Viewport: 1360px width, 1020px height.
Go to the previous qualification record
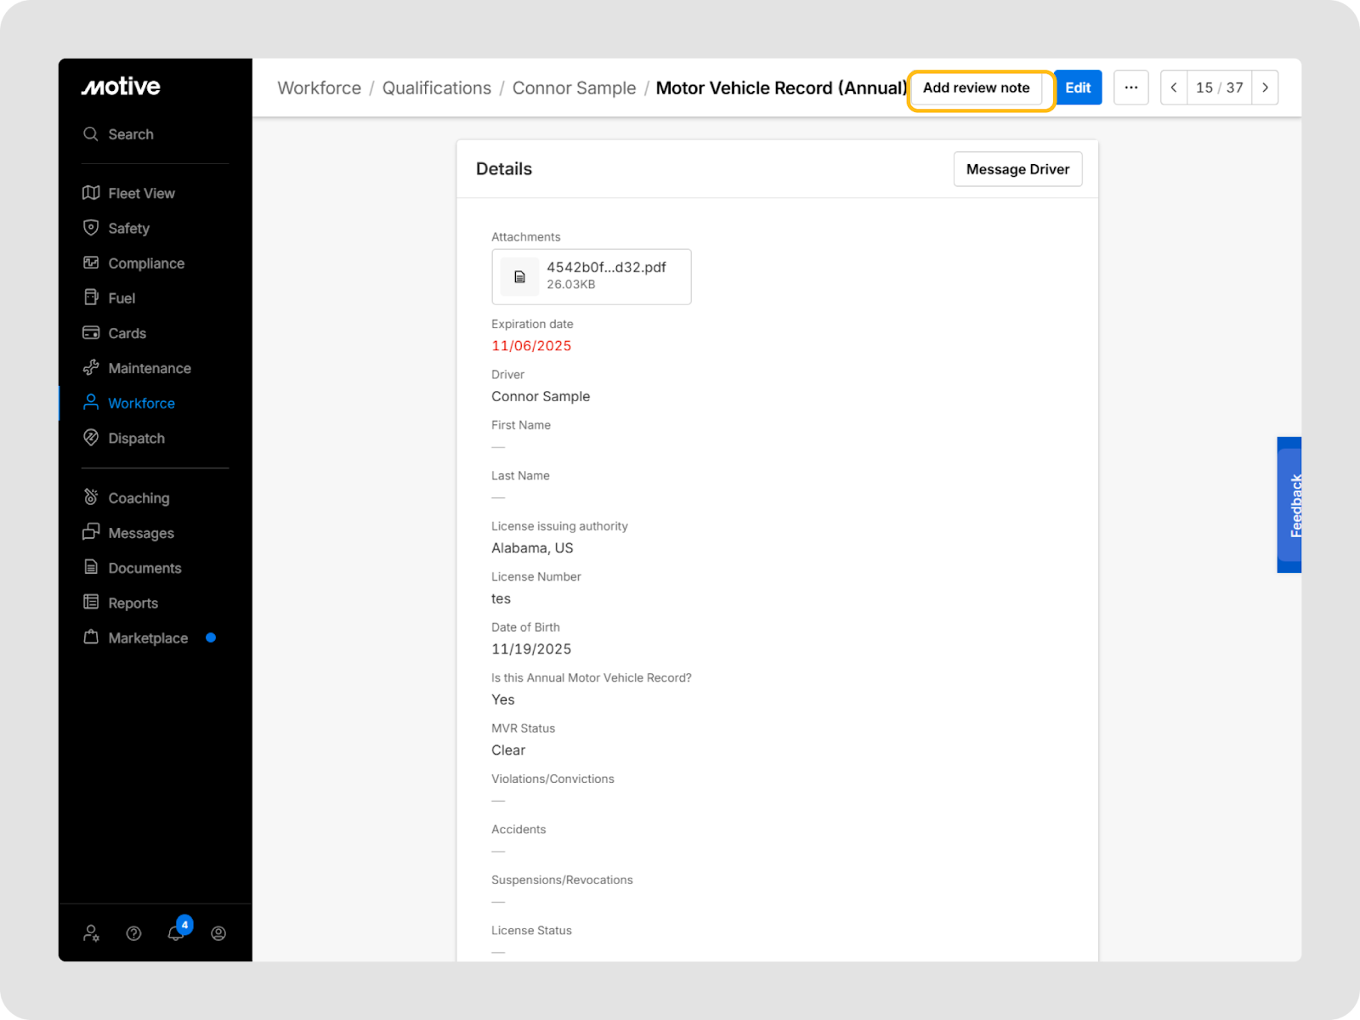[x=1174, y=88]
